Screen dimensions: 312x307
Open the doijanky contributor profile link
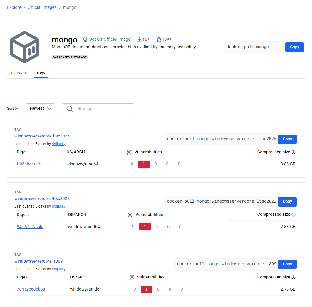[x=58, y=144]
